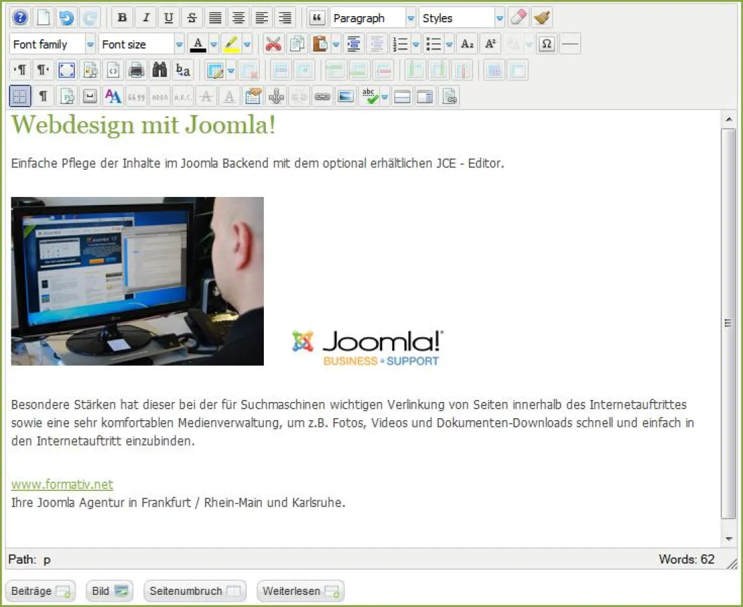Print the article content
The height and width of the screenshot is (607, 743).
tap(136, 69)
